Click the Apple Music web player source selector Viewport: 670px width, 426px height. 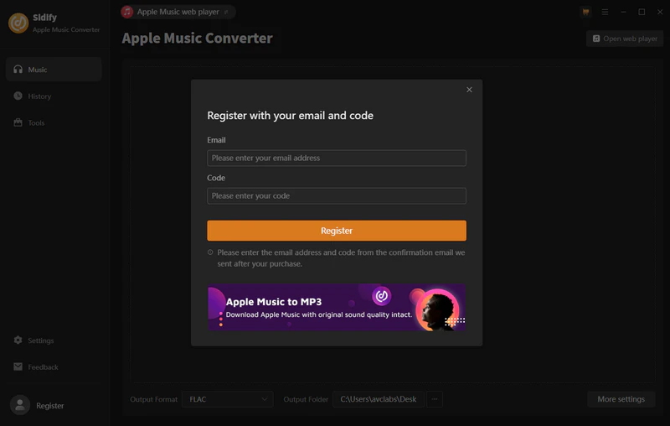point(178,12)
